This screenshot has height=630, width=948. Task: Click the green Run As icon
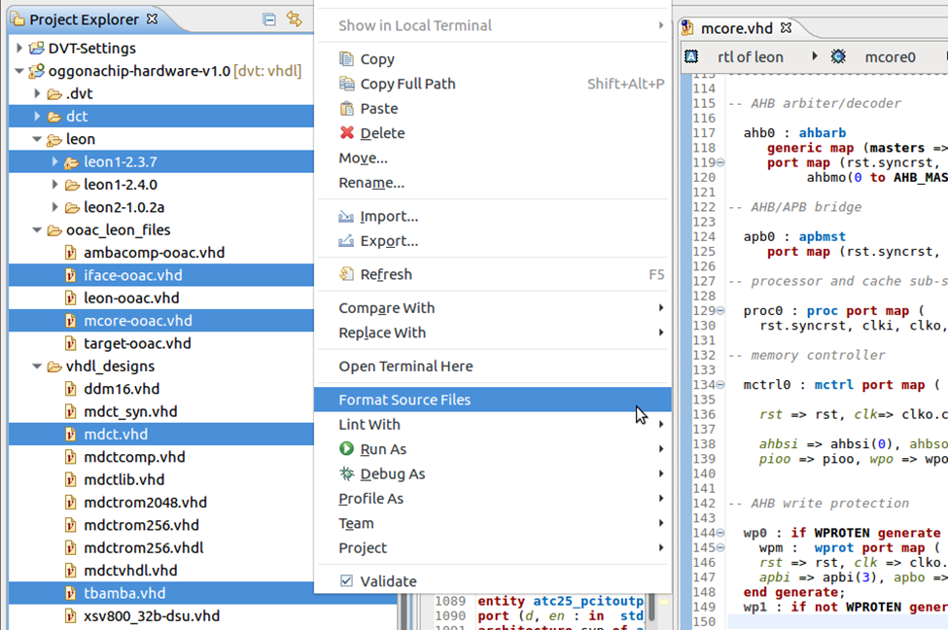[346, 448]
